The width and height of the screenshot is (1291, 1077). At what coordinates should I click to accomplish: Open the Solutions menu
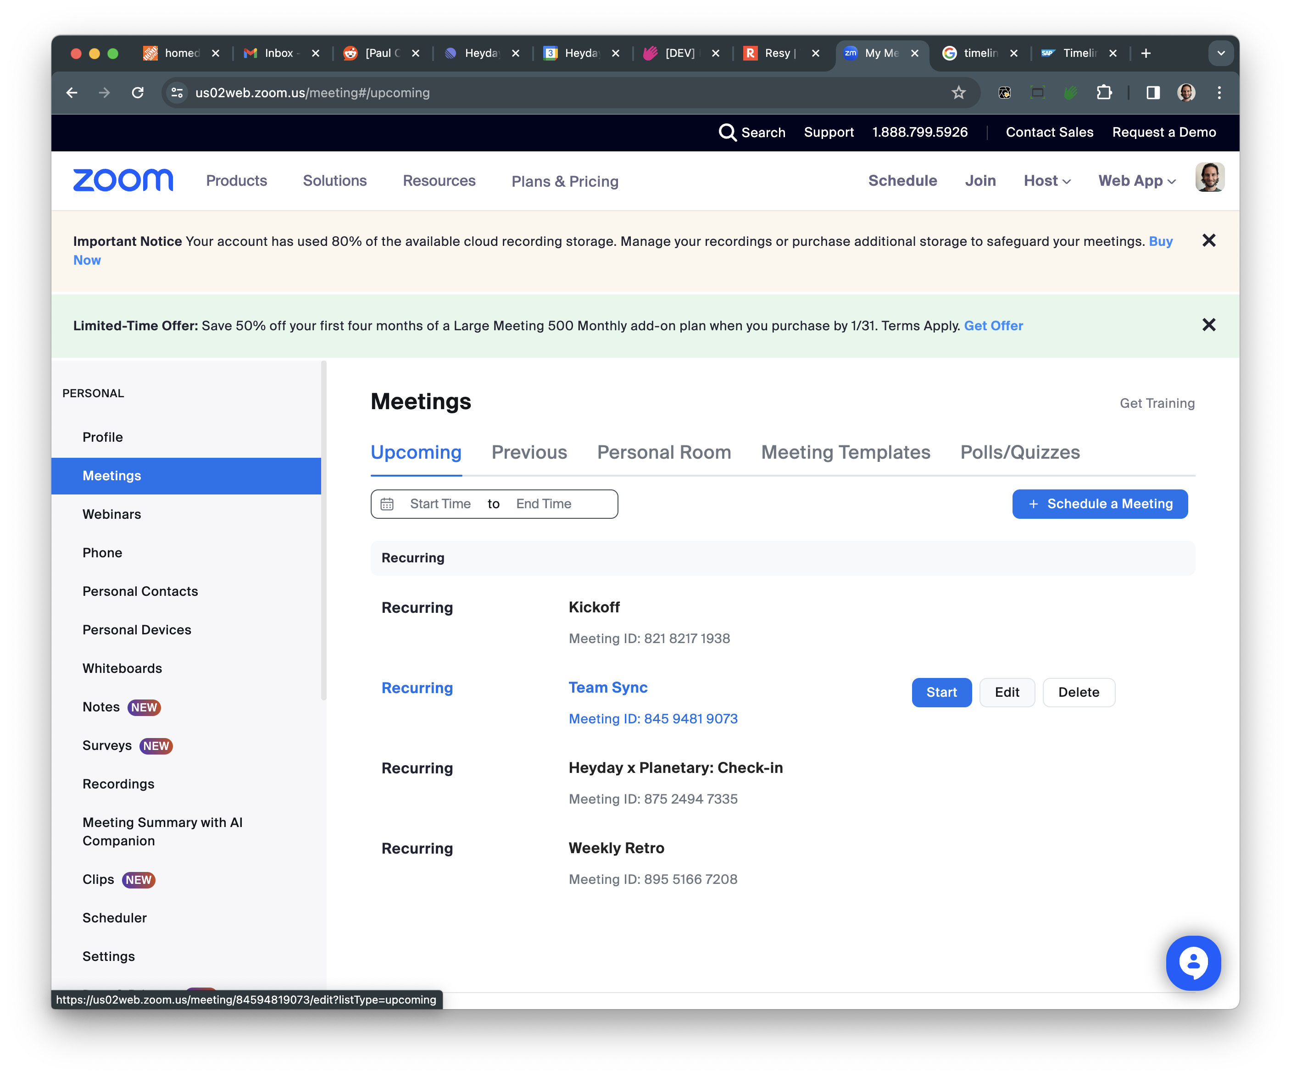tap(334, 181)
